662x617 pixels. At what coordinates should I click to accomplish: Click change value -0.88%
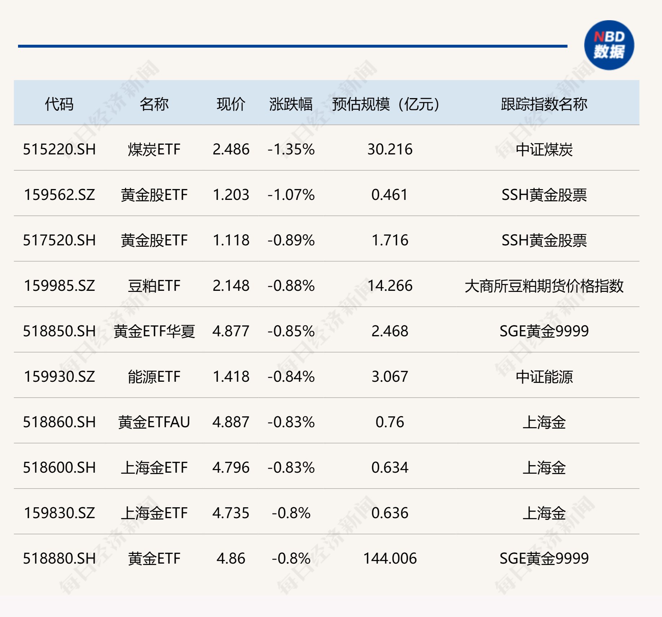(291, 286)
